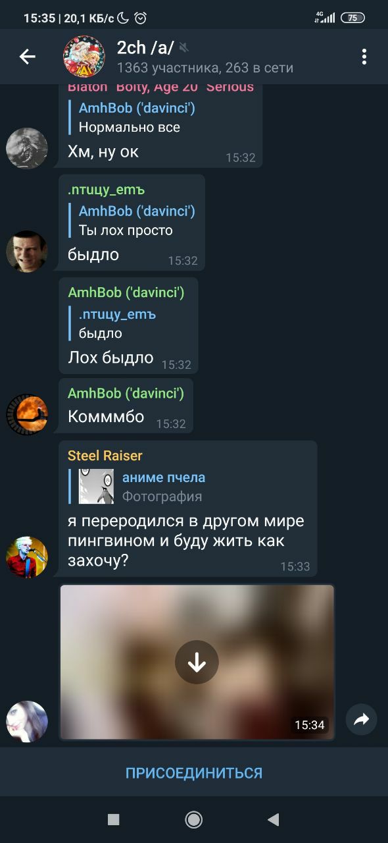Image resolution: width=388 pixels, height=843 pixels.
Task: Tap the muted speaker icon beside the title
Action: [x=184, y=47]
